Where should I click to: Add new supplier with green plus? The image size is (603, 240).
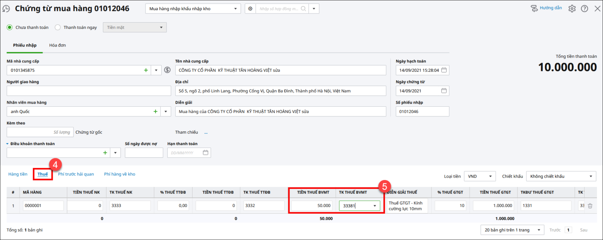pos(146,70)
